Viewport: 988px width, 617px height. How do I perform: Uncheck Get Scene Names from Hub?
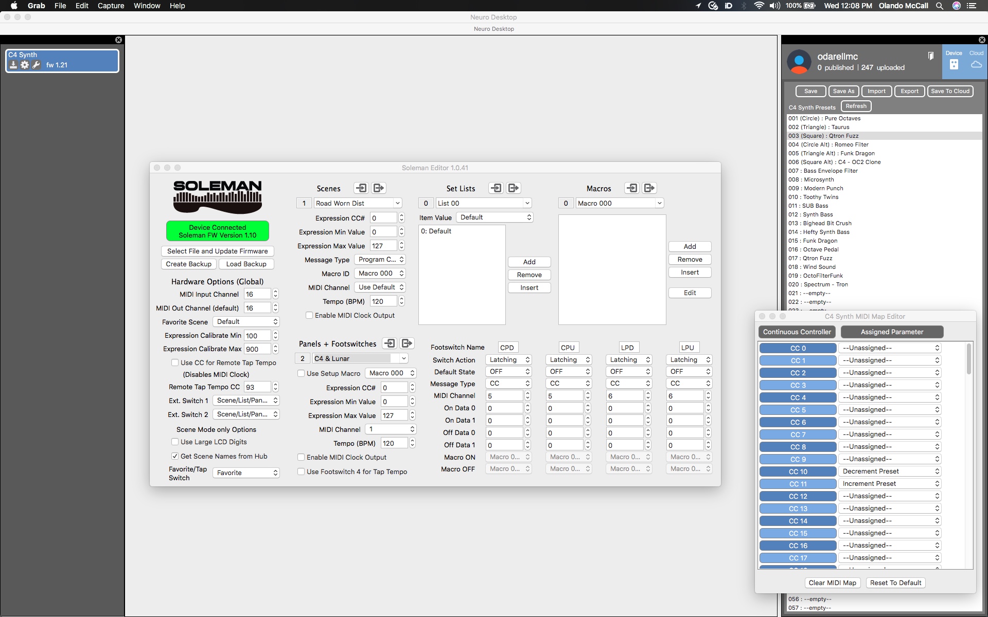click(175, 456)
